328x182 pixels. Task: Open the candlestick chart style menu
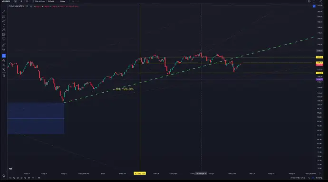pyautogui.click(x=27, y=1)
